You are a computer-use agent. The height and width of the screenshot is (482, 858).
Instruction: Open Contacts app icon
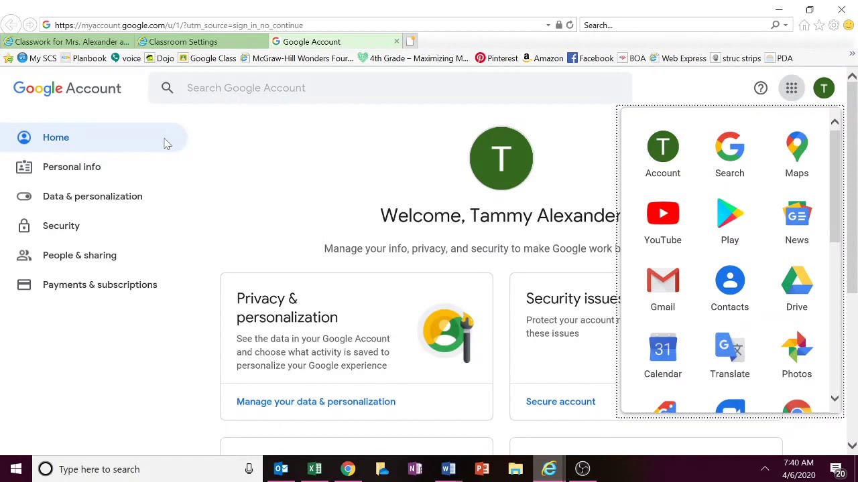coord(729,289)
